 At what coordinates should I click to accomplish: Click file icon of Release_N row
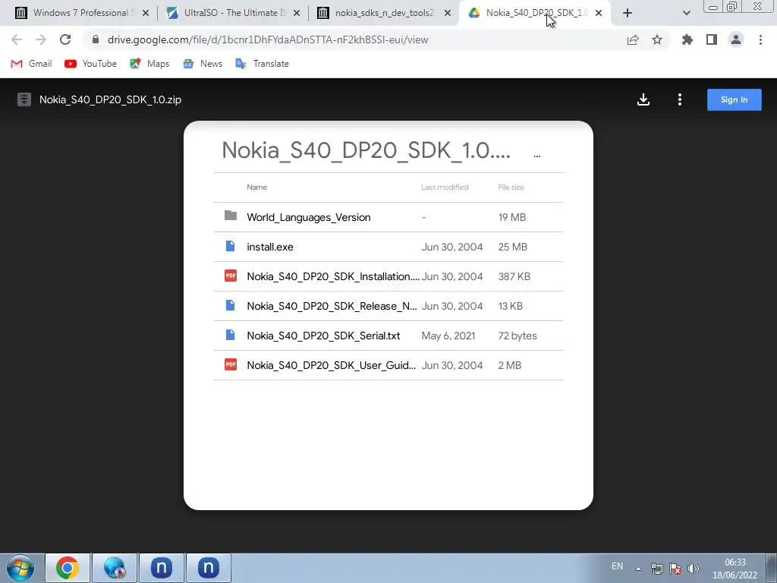click(x=231, y=305)
